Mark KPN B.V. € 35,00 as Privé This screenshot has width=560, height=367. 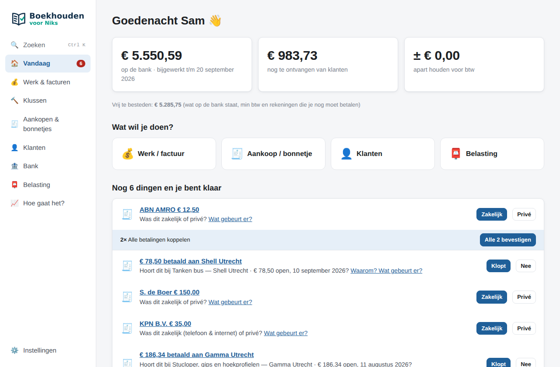524,329
